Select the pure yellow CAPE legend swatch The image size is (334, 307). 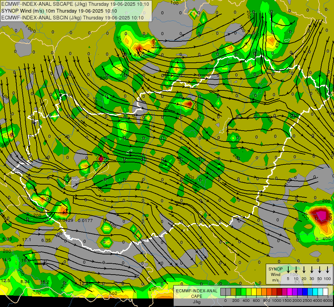254,292
